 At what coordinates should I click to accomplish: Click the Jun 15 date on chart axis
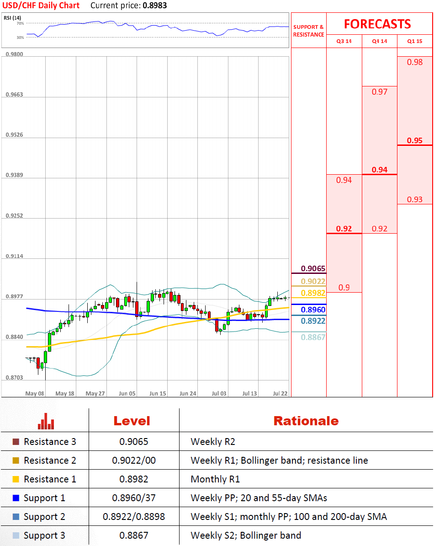click(x=158, y=393)
